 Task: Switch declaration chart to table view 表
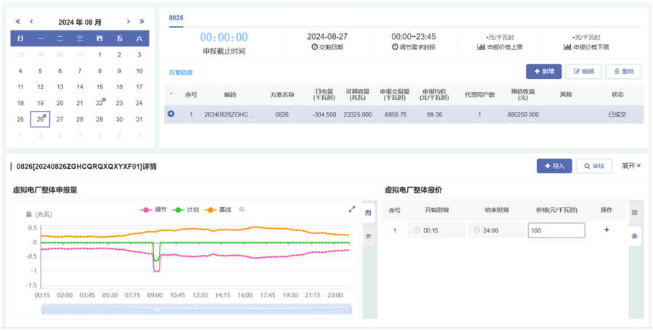[369, 236]
